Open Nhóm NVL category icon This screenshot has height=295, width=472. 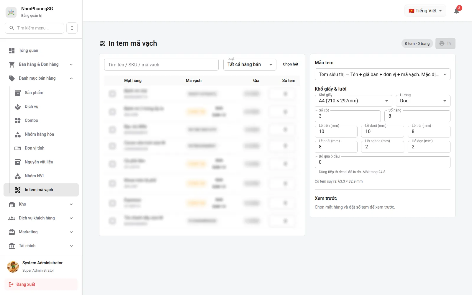18,176
